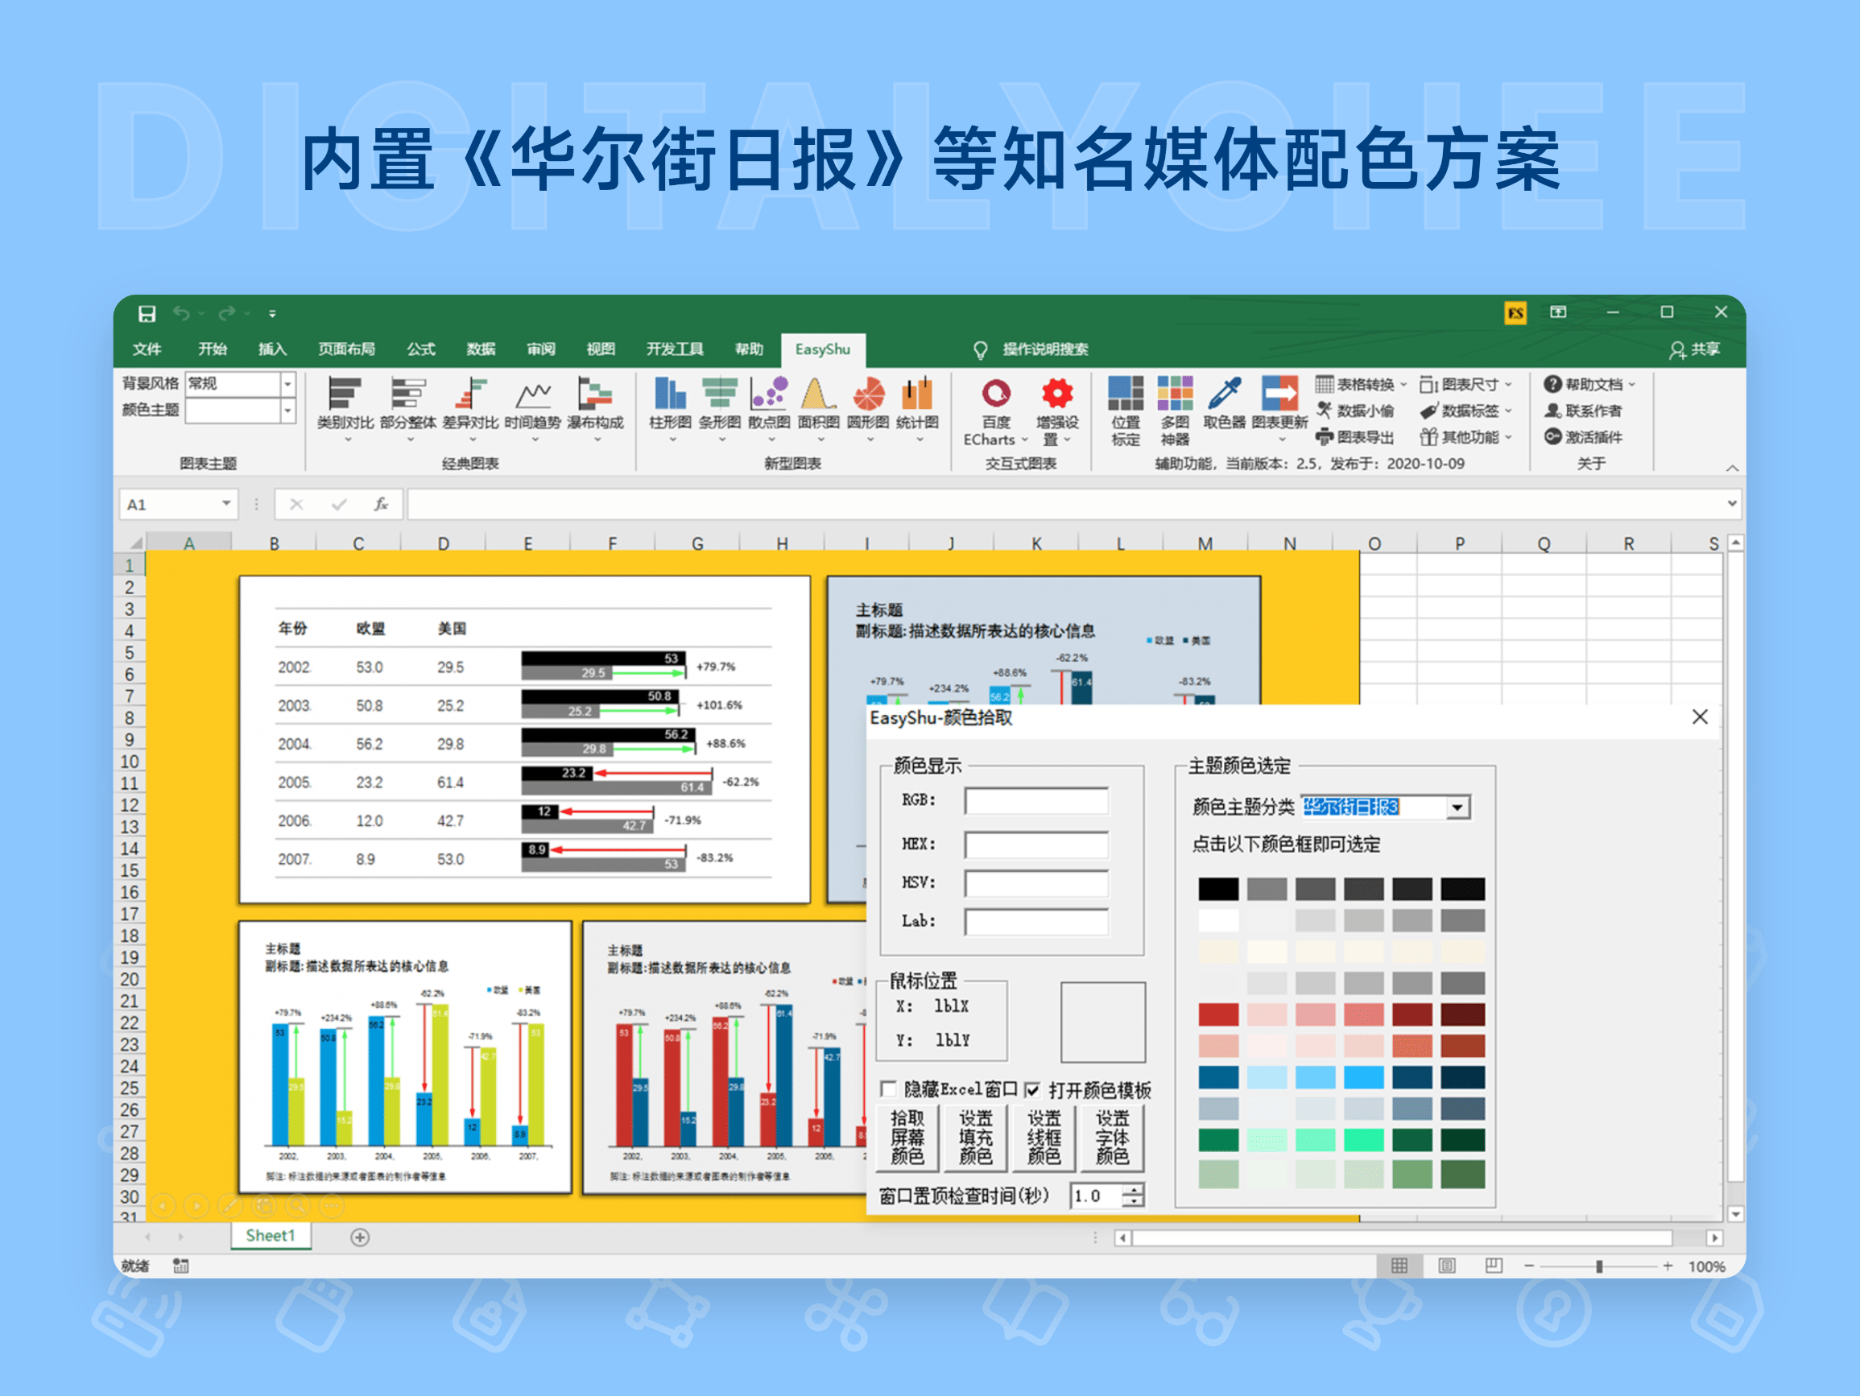切换到EasyShu功能区选项卡
1860x1396 pixels.
[821, 349]
